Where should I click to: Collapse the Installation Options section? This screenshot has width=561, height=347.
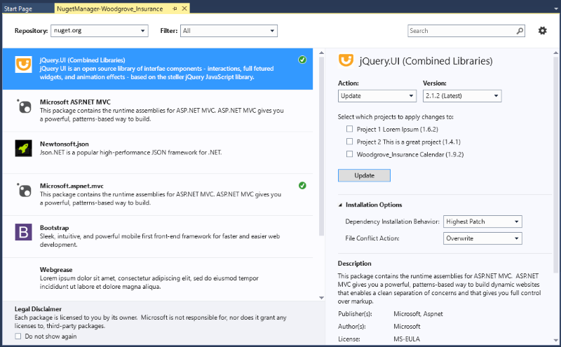(341, 205)
